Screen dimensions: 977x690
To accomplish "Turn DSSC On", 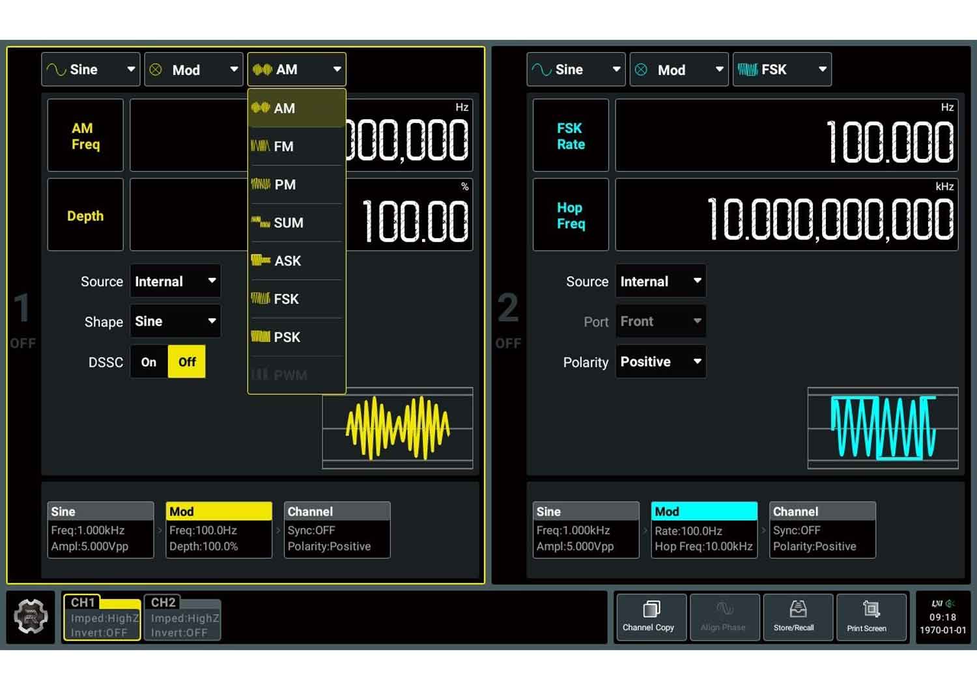I will pyautogui.click(x=149, y=362).
